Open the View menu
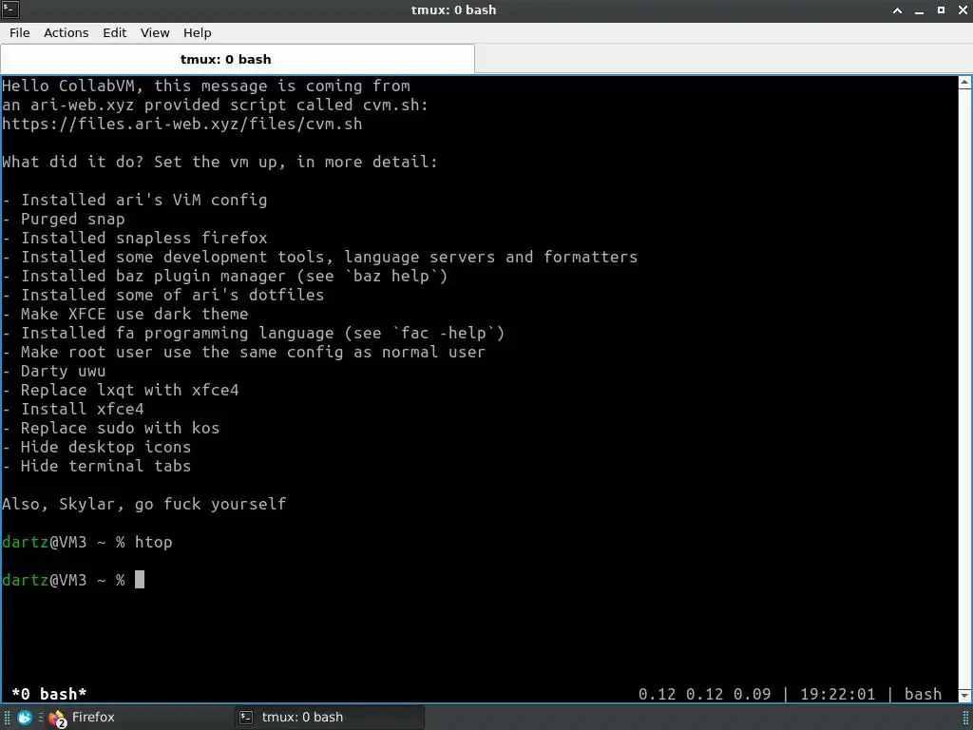This screenshot has width=973, height=730. tap(155, 33)
